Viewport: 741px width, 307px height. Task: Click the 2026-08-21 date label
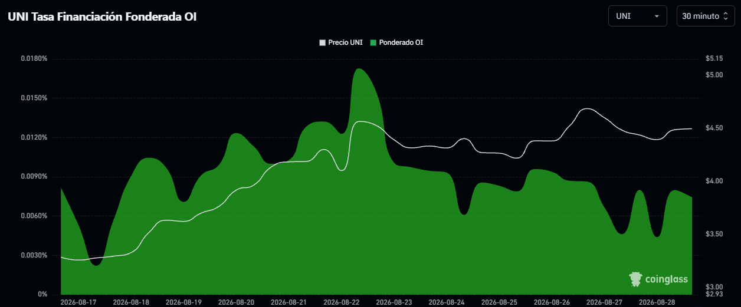pyautogui.click(x=288, y=302)
